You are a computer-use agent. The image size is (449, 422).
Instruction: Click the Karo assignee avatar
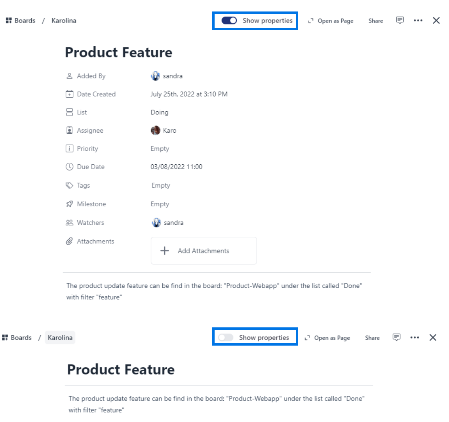(x=156, y=130)
